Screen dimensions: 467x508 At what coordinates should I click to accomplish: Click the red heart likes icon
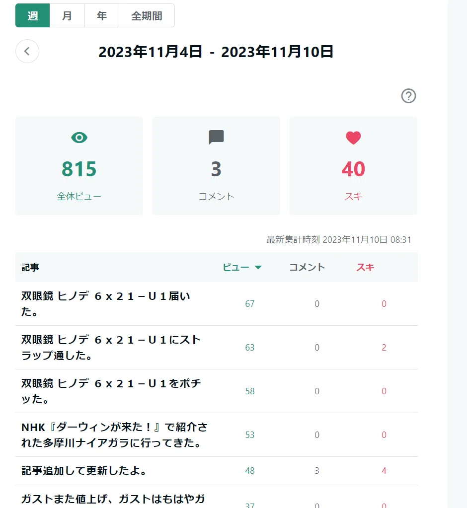(353, 138)
